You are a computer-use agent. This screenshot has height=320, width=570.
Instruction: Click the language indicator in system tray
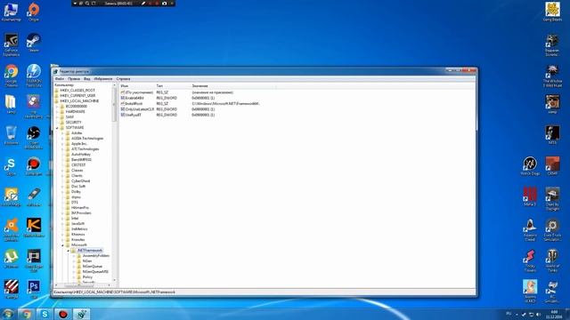click(509, 314)
